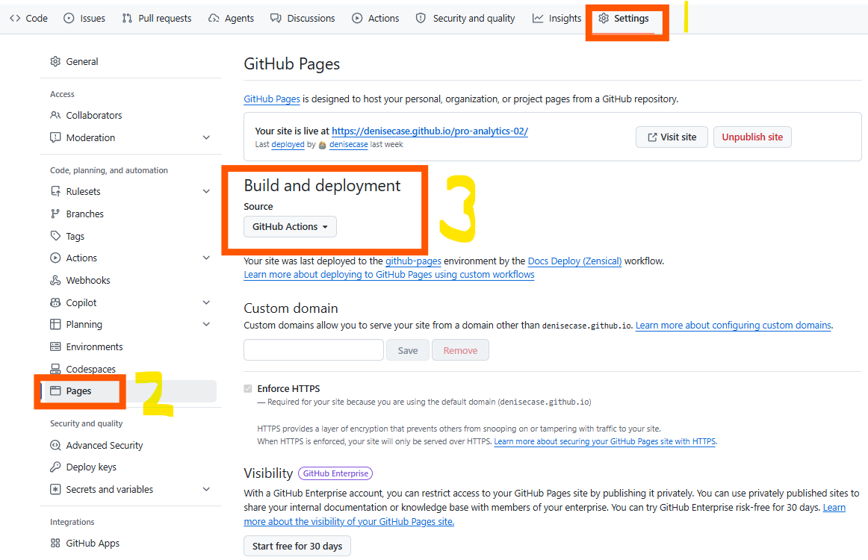Open the Security and quality tab label
Screen dimensions: 868x560
click(x=474, y=18)
